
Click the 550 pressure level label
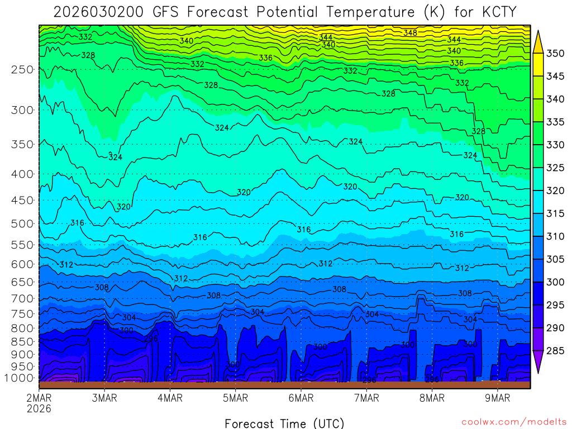22,245
